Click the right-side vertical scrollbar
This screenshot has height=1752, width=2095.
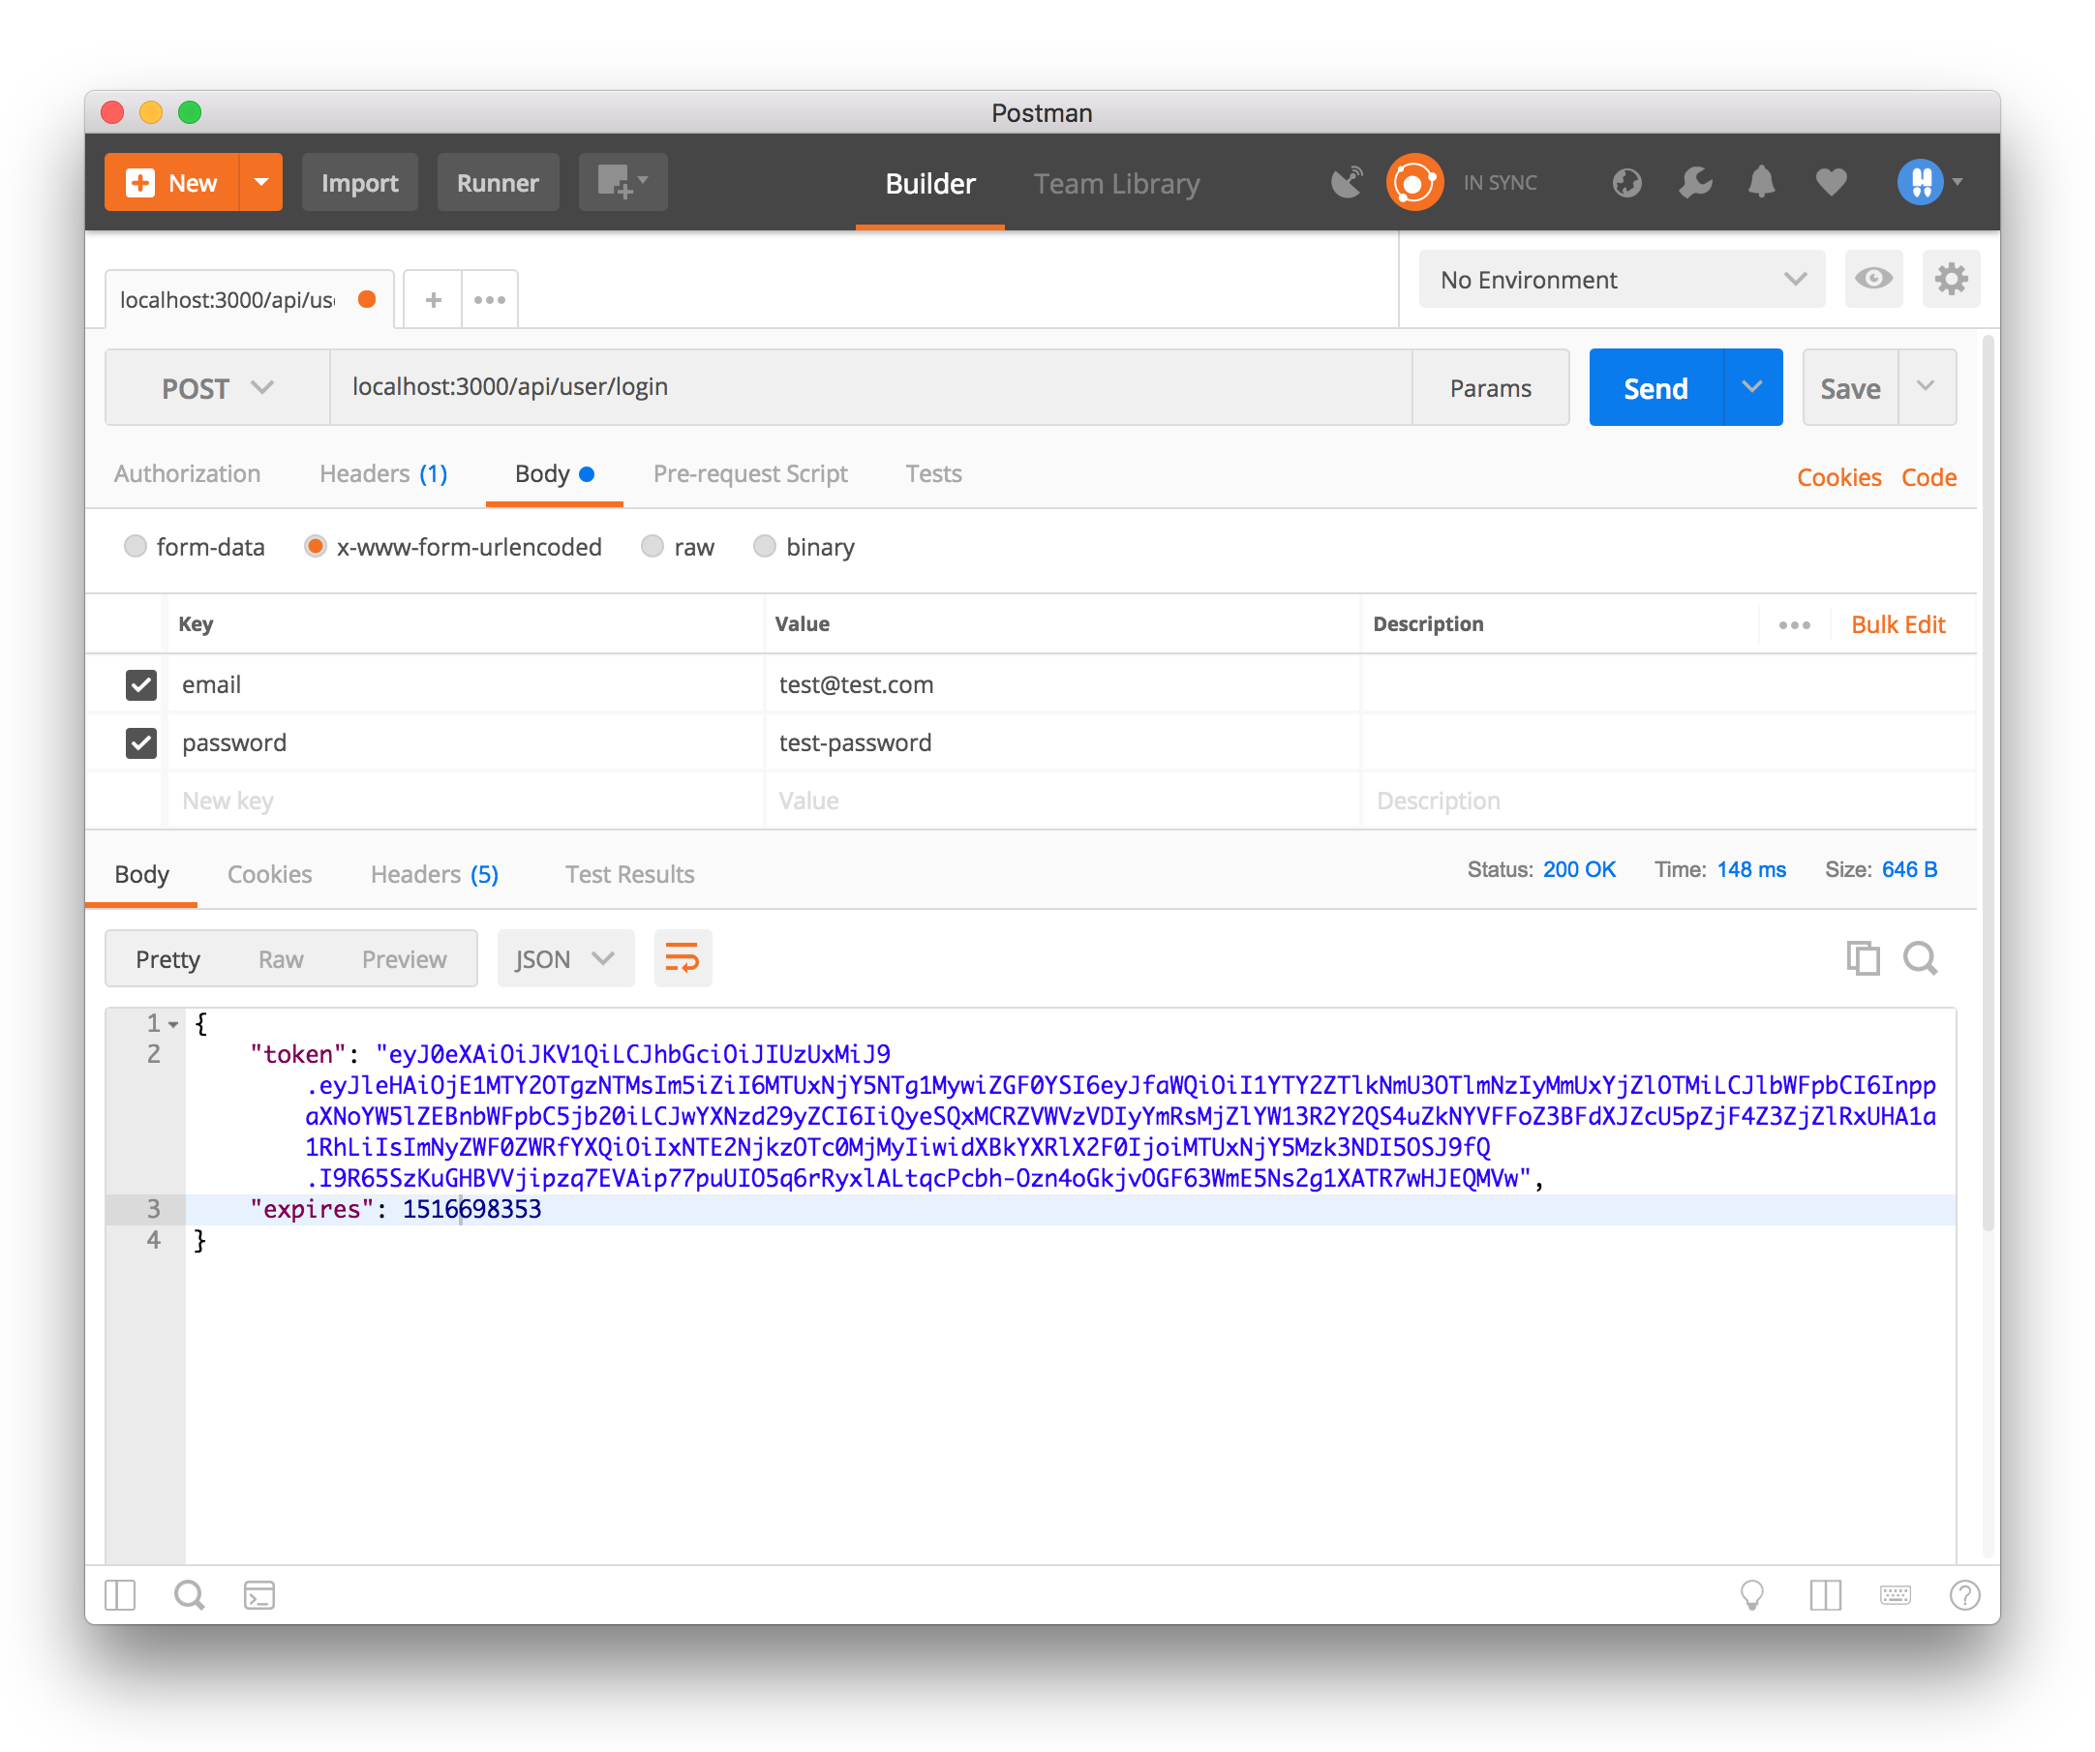(1988, 783)
